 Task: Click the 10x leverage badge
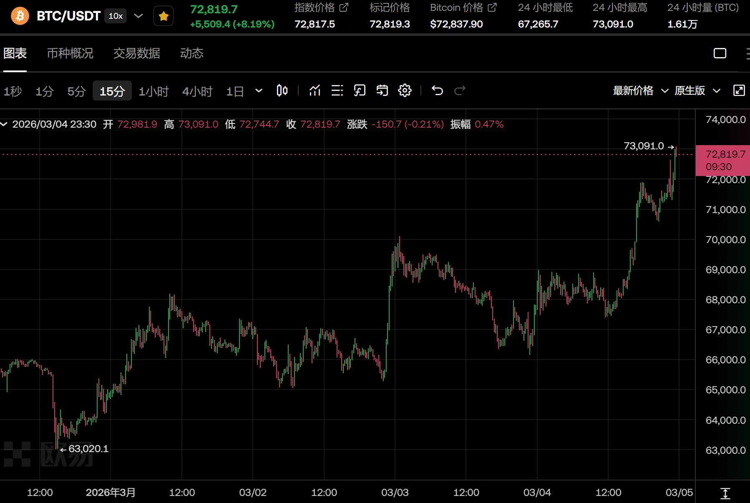click(x=116, y=16)
